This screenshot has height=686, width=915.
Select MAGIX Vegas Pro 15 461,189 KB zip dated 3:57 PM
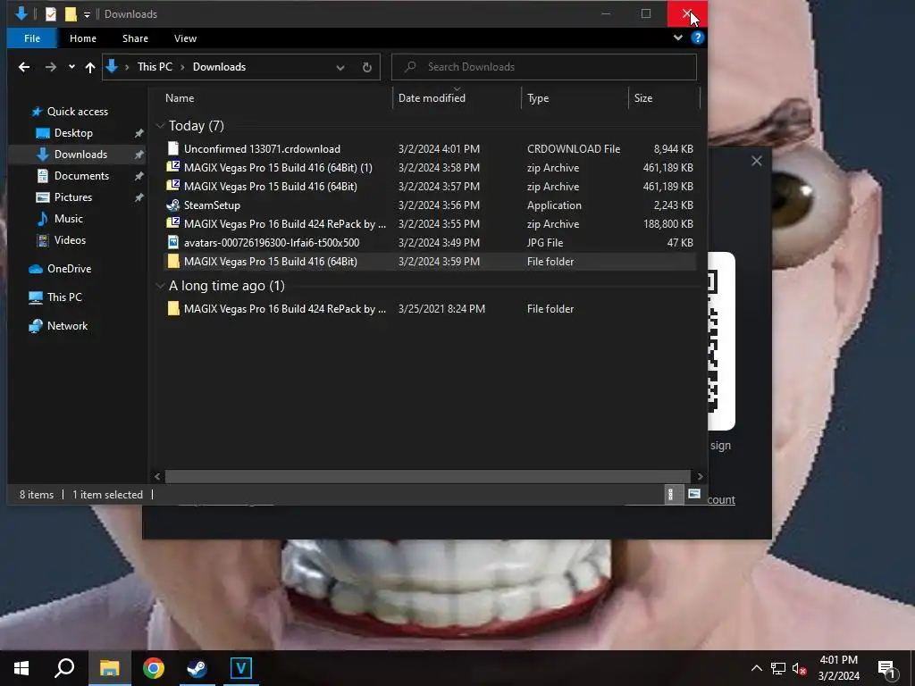point(430,187)
